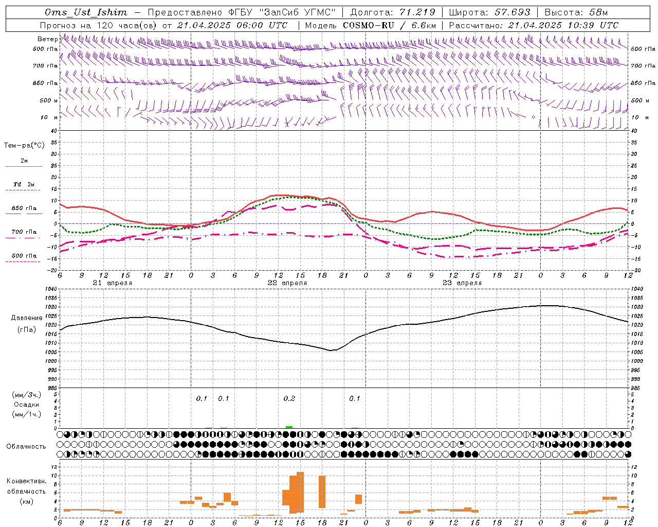The image size is (658, 527).
Task: Click the 'Давление' pressure chart label
Action: click(x=27, y=318)
